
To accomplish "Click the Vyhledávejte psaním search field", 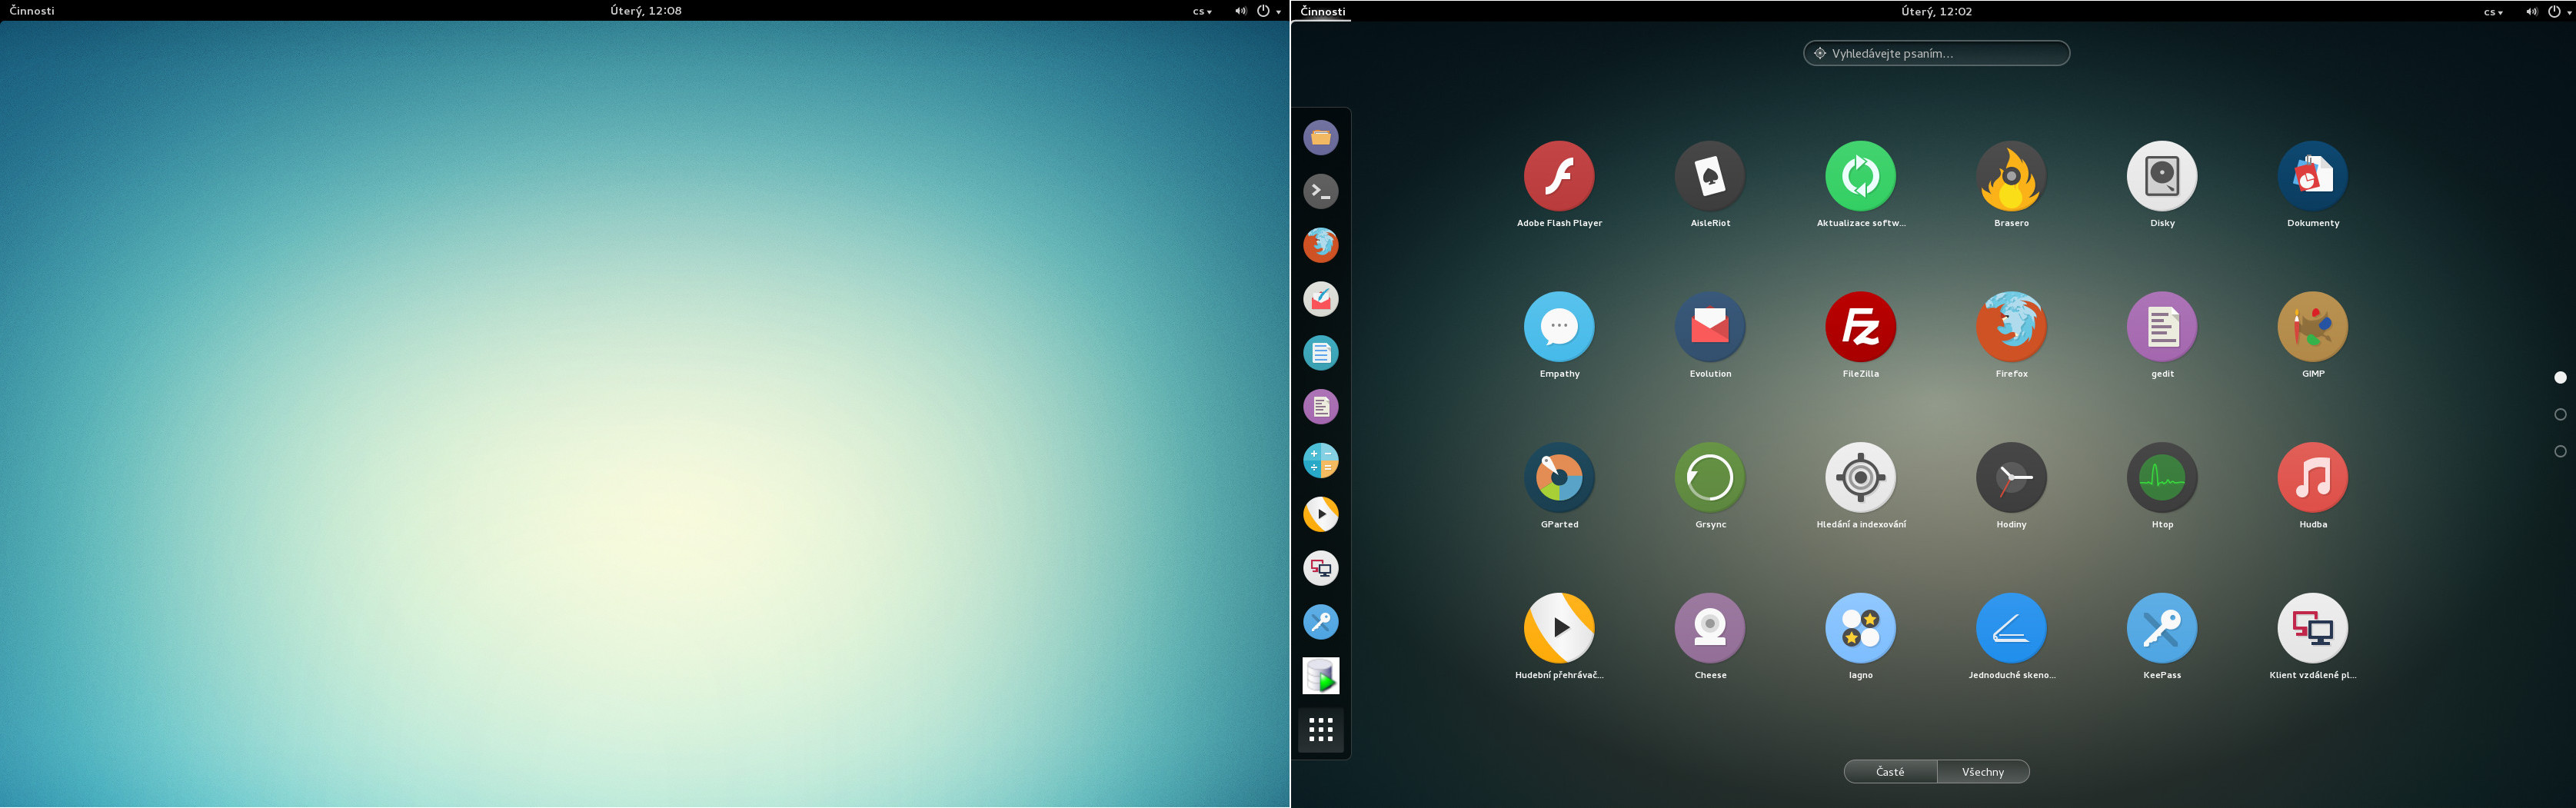I will pyautogui.click(x=1936, y=54).
